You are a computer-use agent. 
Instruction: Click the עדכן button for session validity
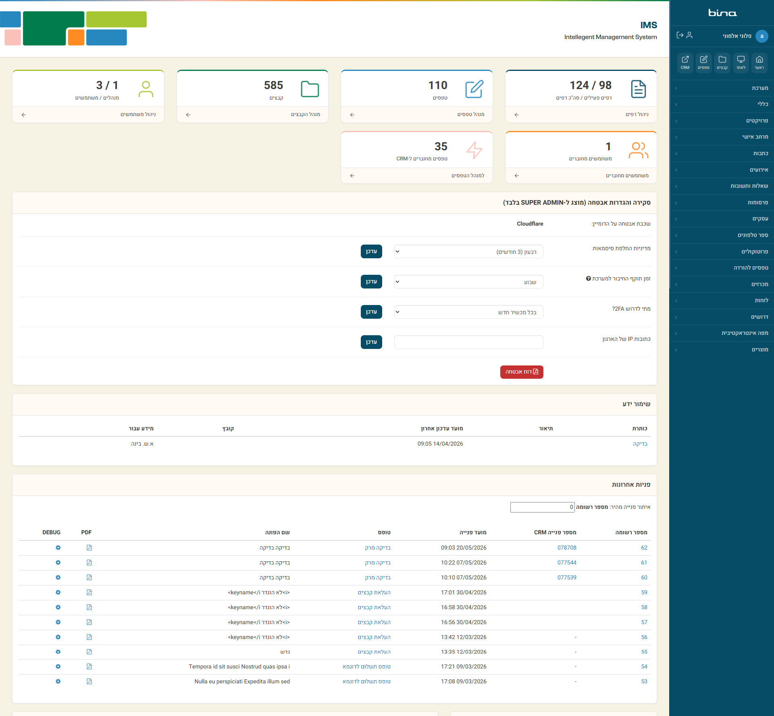371,282
